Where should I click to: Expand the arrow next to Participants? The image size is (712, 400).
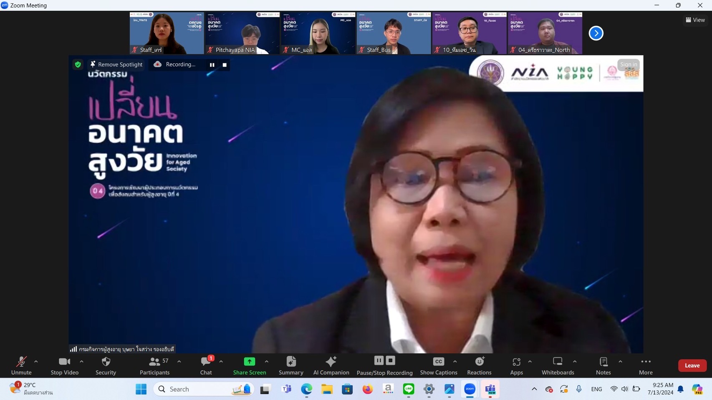point(179,362)
